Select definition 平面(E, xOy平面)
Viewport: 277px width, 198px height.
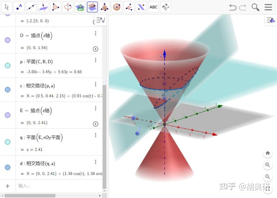(x=44, y=137)
